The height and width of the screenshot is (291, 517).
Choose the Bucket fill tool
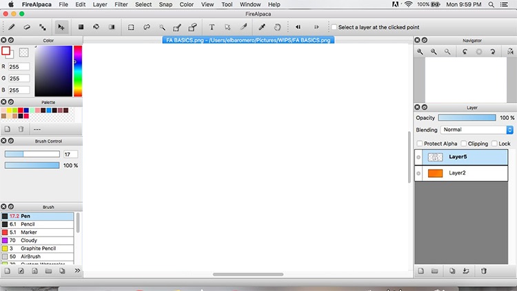96,28
